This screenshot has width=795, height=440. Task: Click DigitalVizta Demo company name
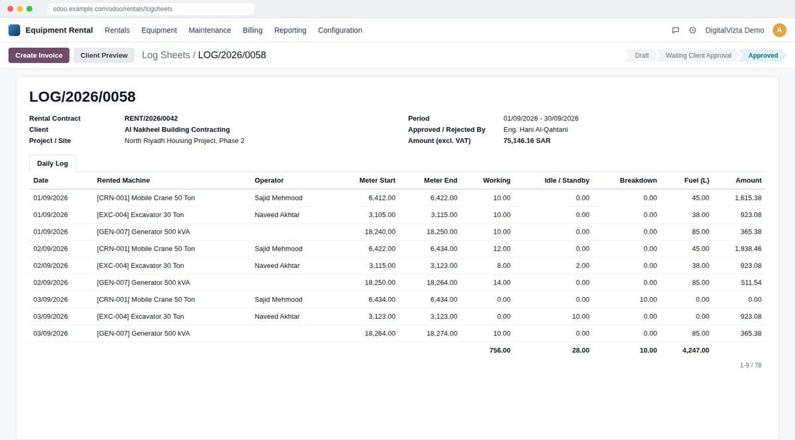pos(735,30)
